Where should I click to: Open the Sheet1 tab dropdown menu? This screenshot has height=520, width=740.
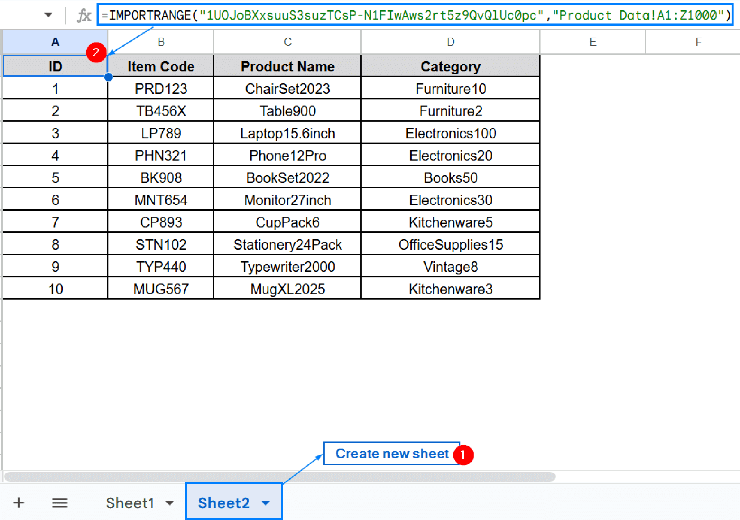point(168,502)
